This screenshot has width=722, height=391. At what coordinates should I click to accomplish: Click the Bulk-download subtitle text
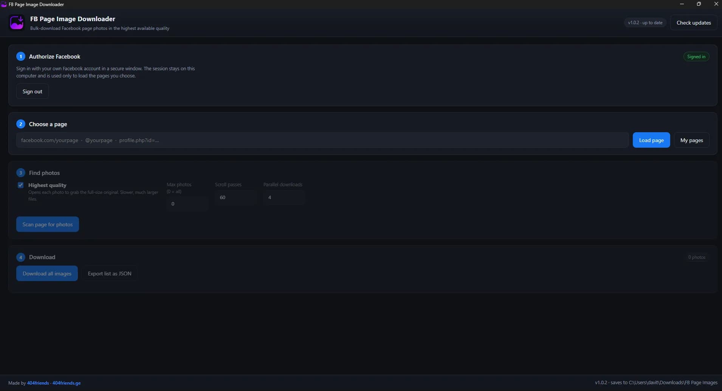click(x=100, y=28)
